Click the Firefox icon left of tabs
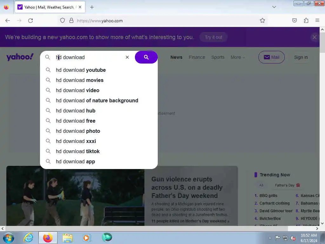This screenshot has width=325, height=244. coord(6,7)
